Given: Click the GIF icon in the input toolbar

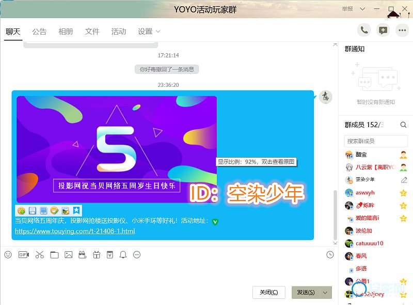Looking at the screenshot, I should click(x=23, y=255).
